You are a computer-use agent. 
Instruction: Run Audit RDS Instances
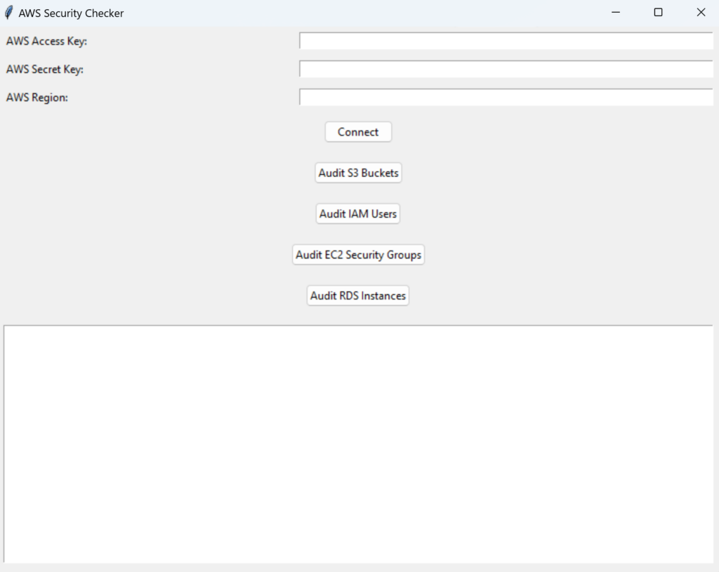click(357, 295)
